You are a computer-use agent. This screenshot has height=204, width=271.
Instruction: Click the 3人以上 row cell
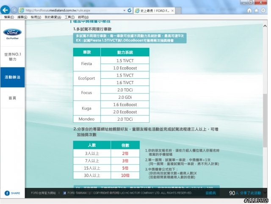pyautogui.click(x=92, y=153)
